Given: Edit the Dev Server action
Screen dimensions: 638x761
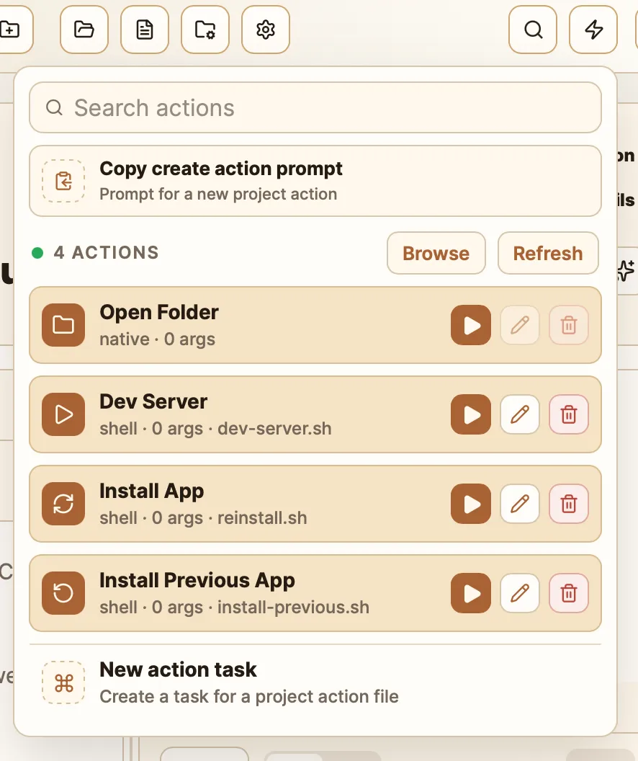Looking at the screenshot, I should pos(520,414).
